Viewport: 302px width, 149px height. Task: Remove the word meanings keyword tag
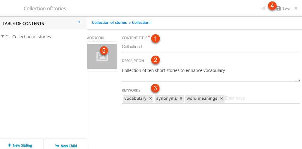click(x=222, y=99)
